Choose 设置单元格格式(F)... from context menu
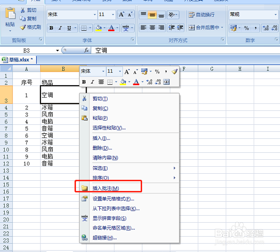 (x=130, y=199)
